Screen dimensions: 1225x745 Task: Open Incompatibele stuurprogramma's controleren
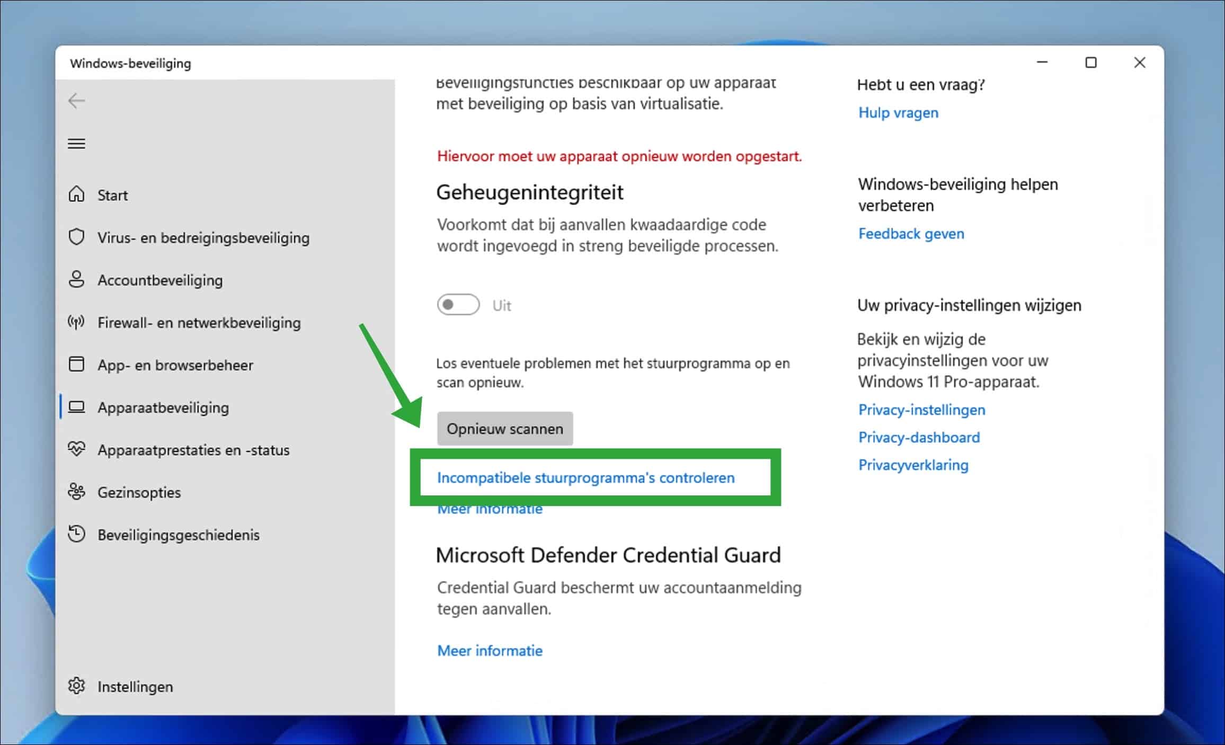coord(586,477)
